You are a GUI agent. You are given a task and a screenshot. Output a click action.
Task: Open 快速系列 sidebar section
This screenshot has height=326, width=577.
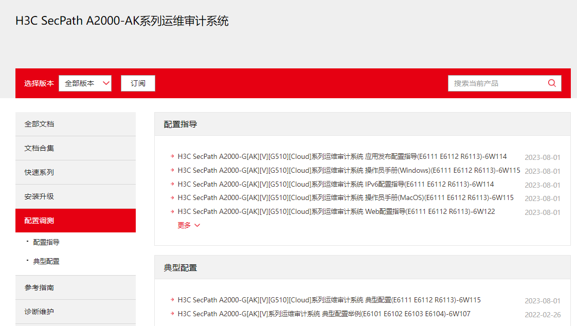[76, 172]
